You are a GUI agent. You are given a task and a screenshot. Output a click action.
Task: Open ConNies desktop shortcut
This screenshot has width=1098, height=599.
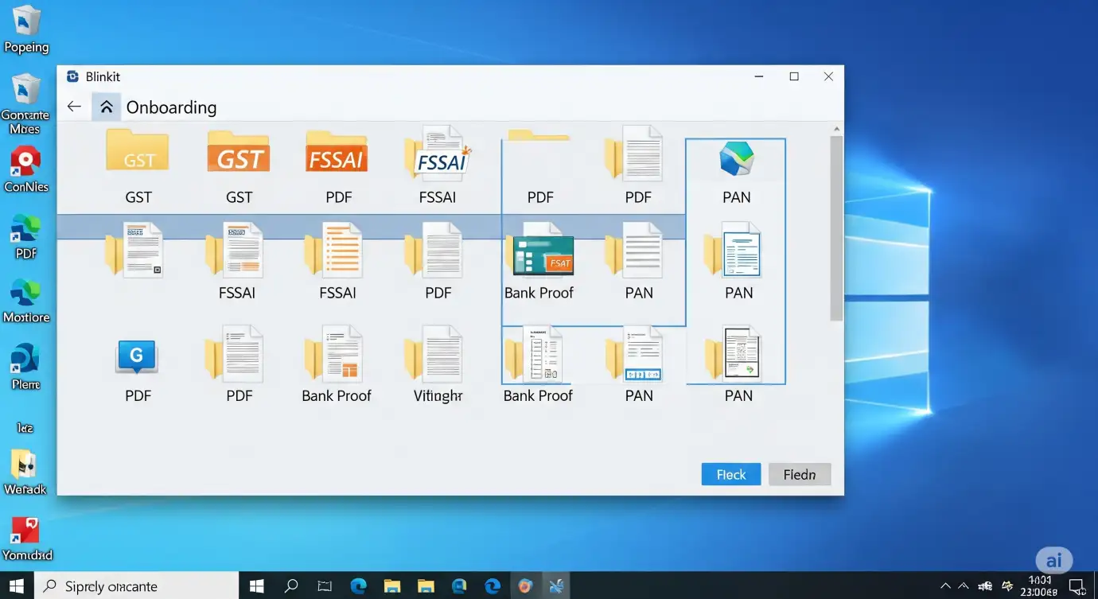tap(26, 162)
